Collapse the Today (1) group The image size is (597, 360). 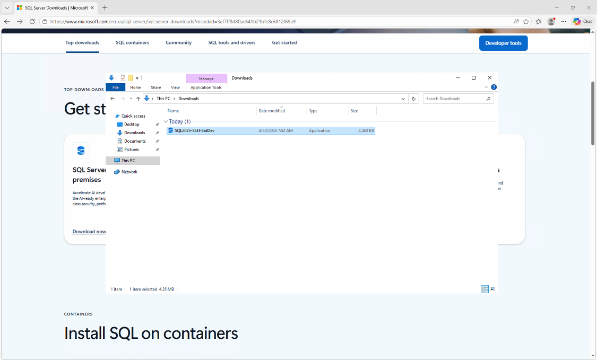coord(166,122)
